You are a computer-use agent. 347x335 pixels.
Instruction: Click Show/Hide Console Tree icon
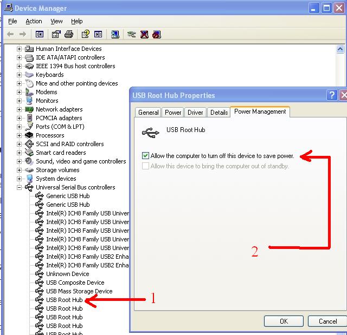pos(40,34)
